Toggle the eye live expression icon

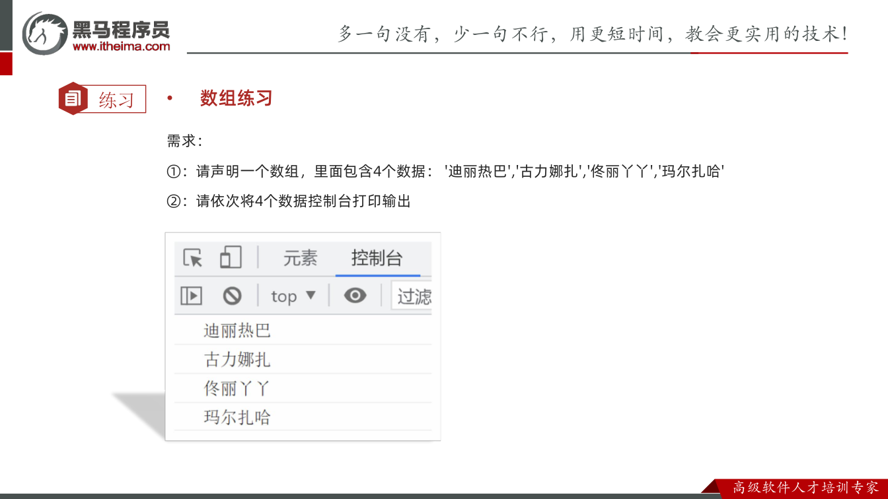pos(355,296)
